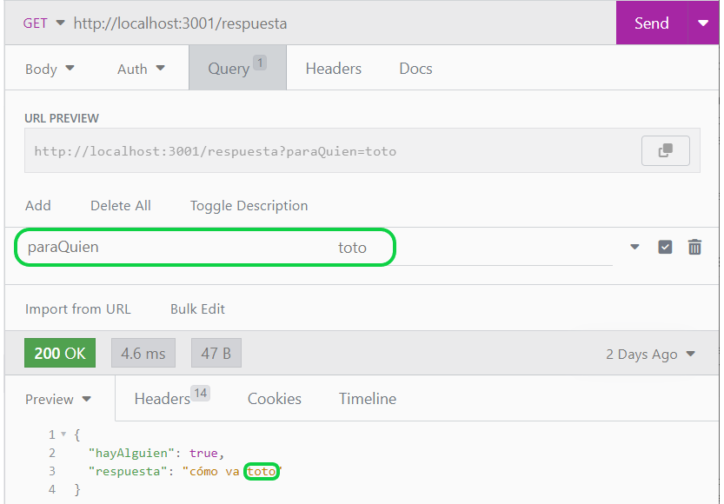Screen dimensions: 724x504
Task: Delete the paraQuien parameter with trash icon
Action: [x=694, y=247]
